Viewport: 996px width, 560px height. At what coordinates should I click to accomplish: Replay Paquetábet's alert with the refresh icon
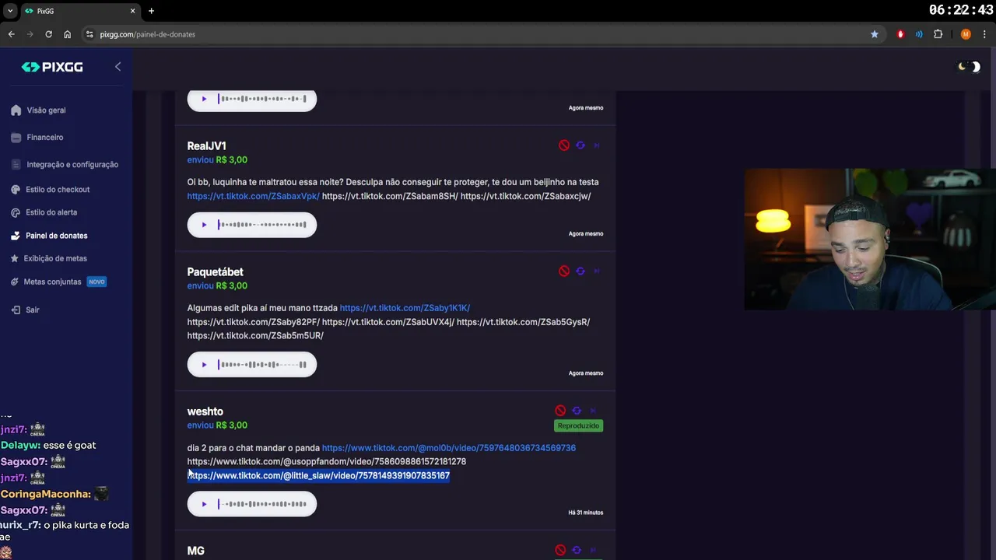click(x=580, y=271)
